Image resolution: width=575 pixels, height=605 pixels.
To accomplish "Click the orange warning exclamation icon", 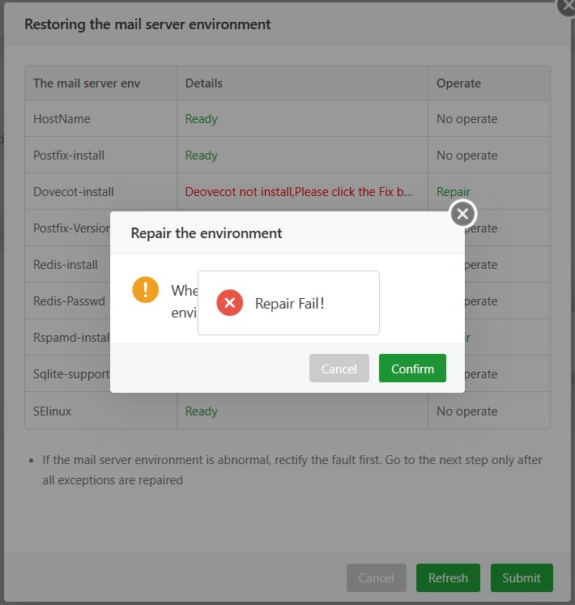I will point(146,289).
